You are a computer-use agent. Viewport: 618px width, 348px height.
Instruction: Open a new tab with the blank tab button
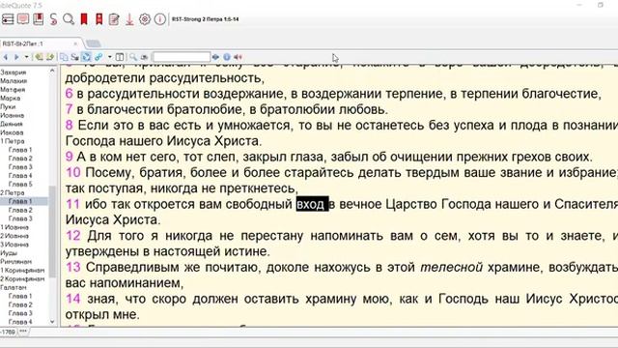click(93, 43)
